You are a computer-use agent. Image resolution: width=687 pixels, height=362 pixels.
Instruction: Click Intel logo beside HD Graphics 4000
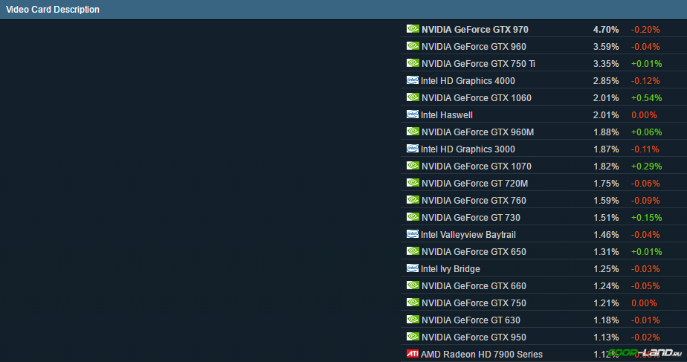(413, 80)
